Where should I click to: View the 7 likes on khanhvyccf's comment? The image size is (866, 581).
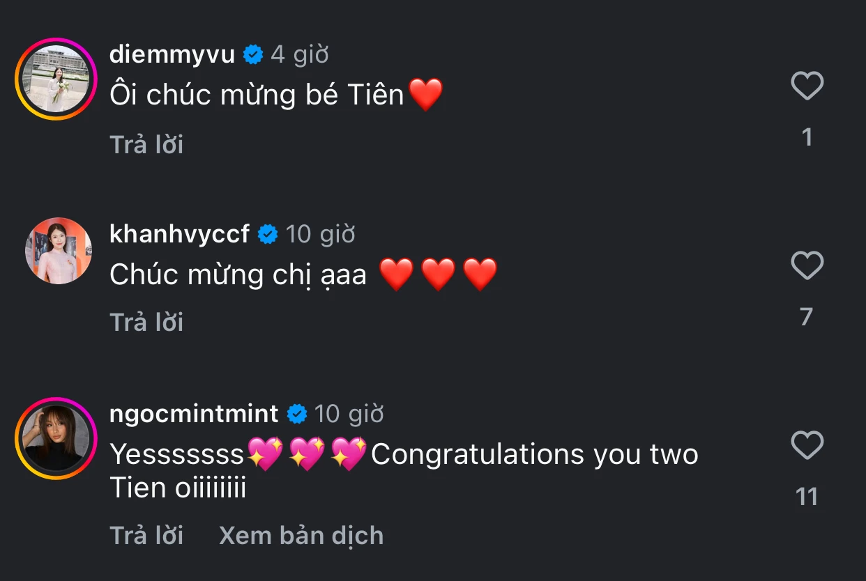click(807, 317)
